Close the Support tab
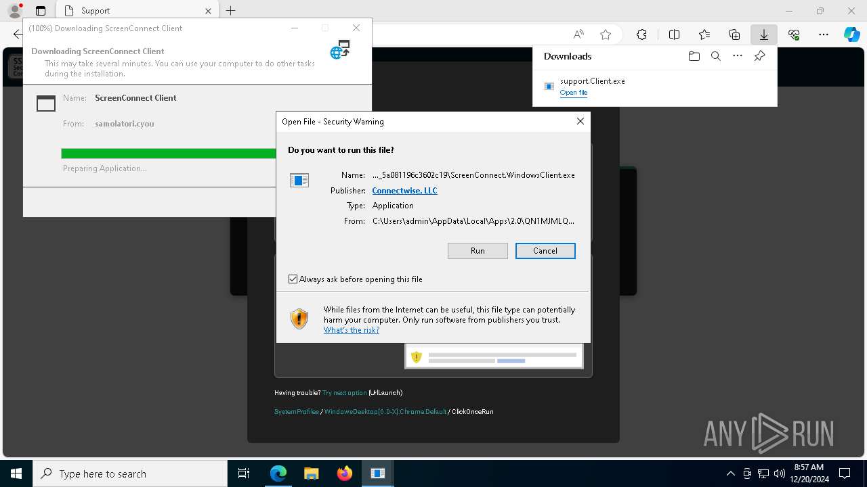This screenshot has height=487, width=867. [208, 11]
